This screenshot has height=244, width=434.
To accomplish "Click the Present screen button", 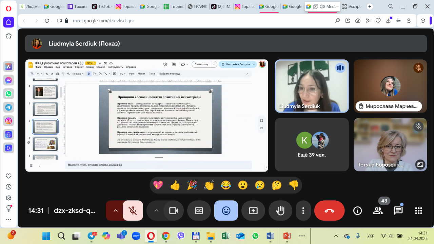I will pyautogui.click(x=253, y=211).
